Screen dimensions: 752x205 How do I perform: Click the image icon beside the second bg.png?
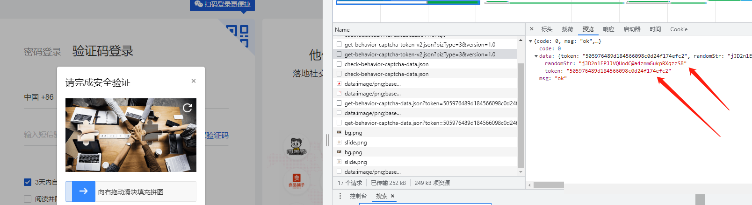click(339, 152)
